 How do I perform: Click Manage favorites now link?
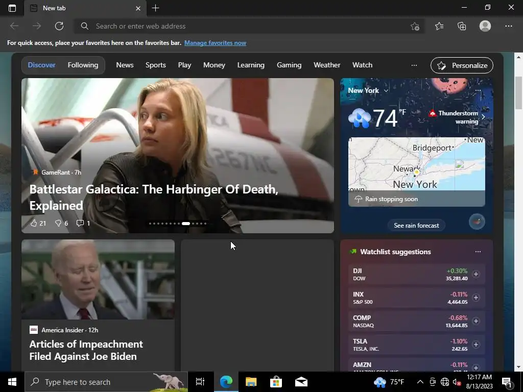(x=215, y=43)
